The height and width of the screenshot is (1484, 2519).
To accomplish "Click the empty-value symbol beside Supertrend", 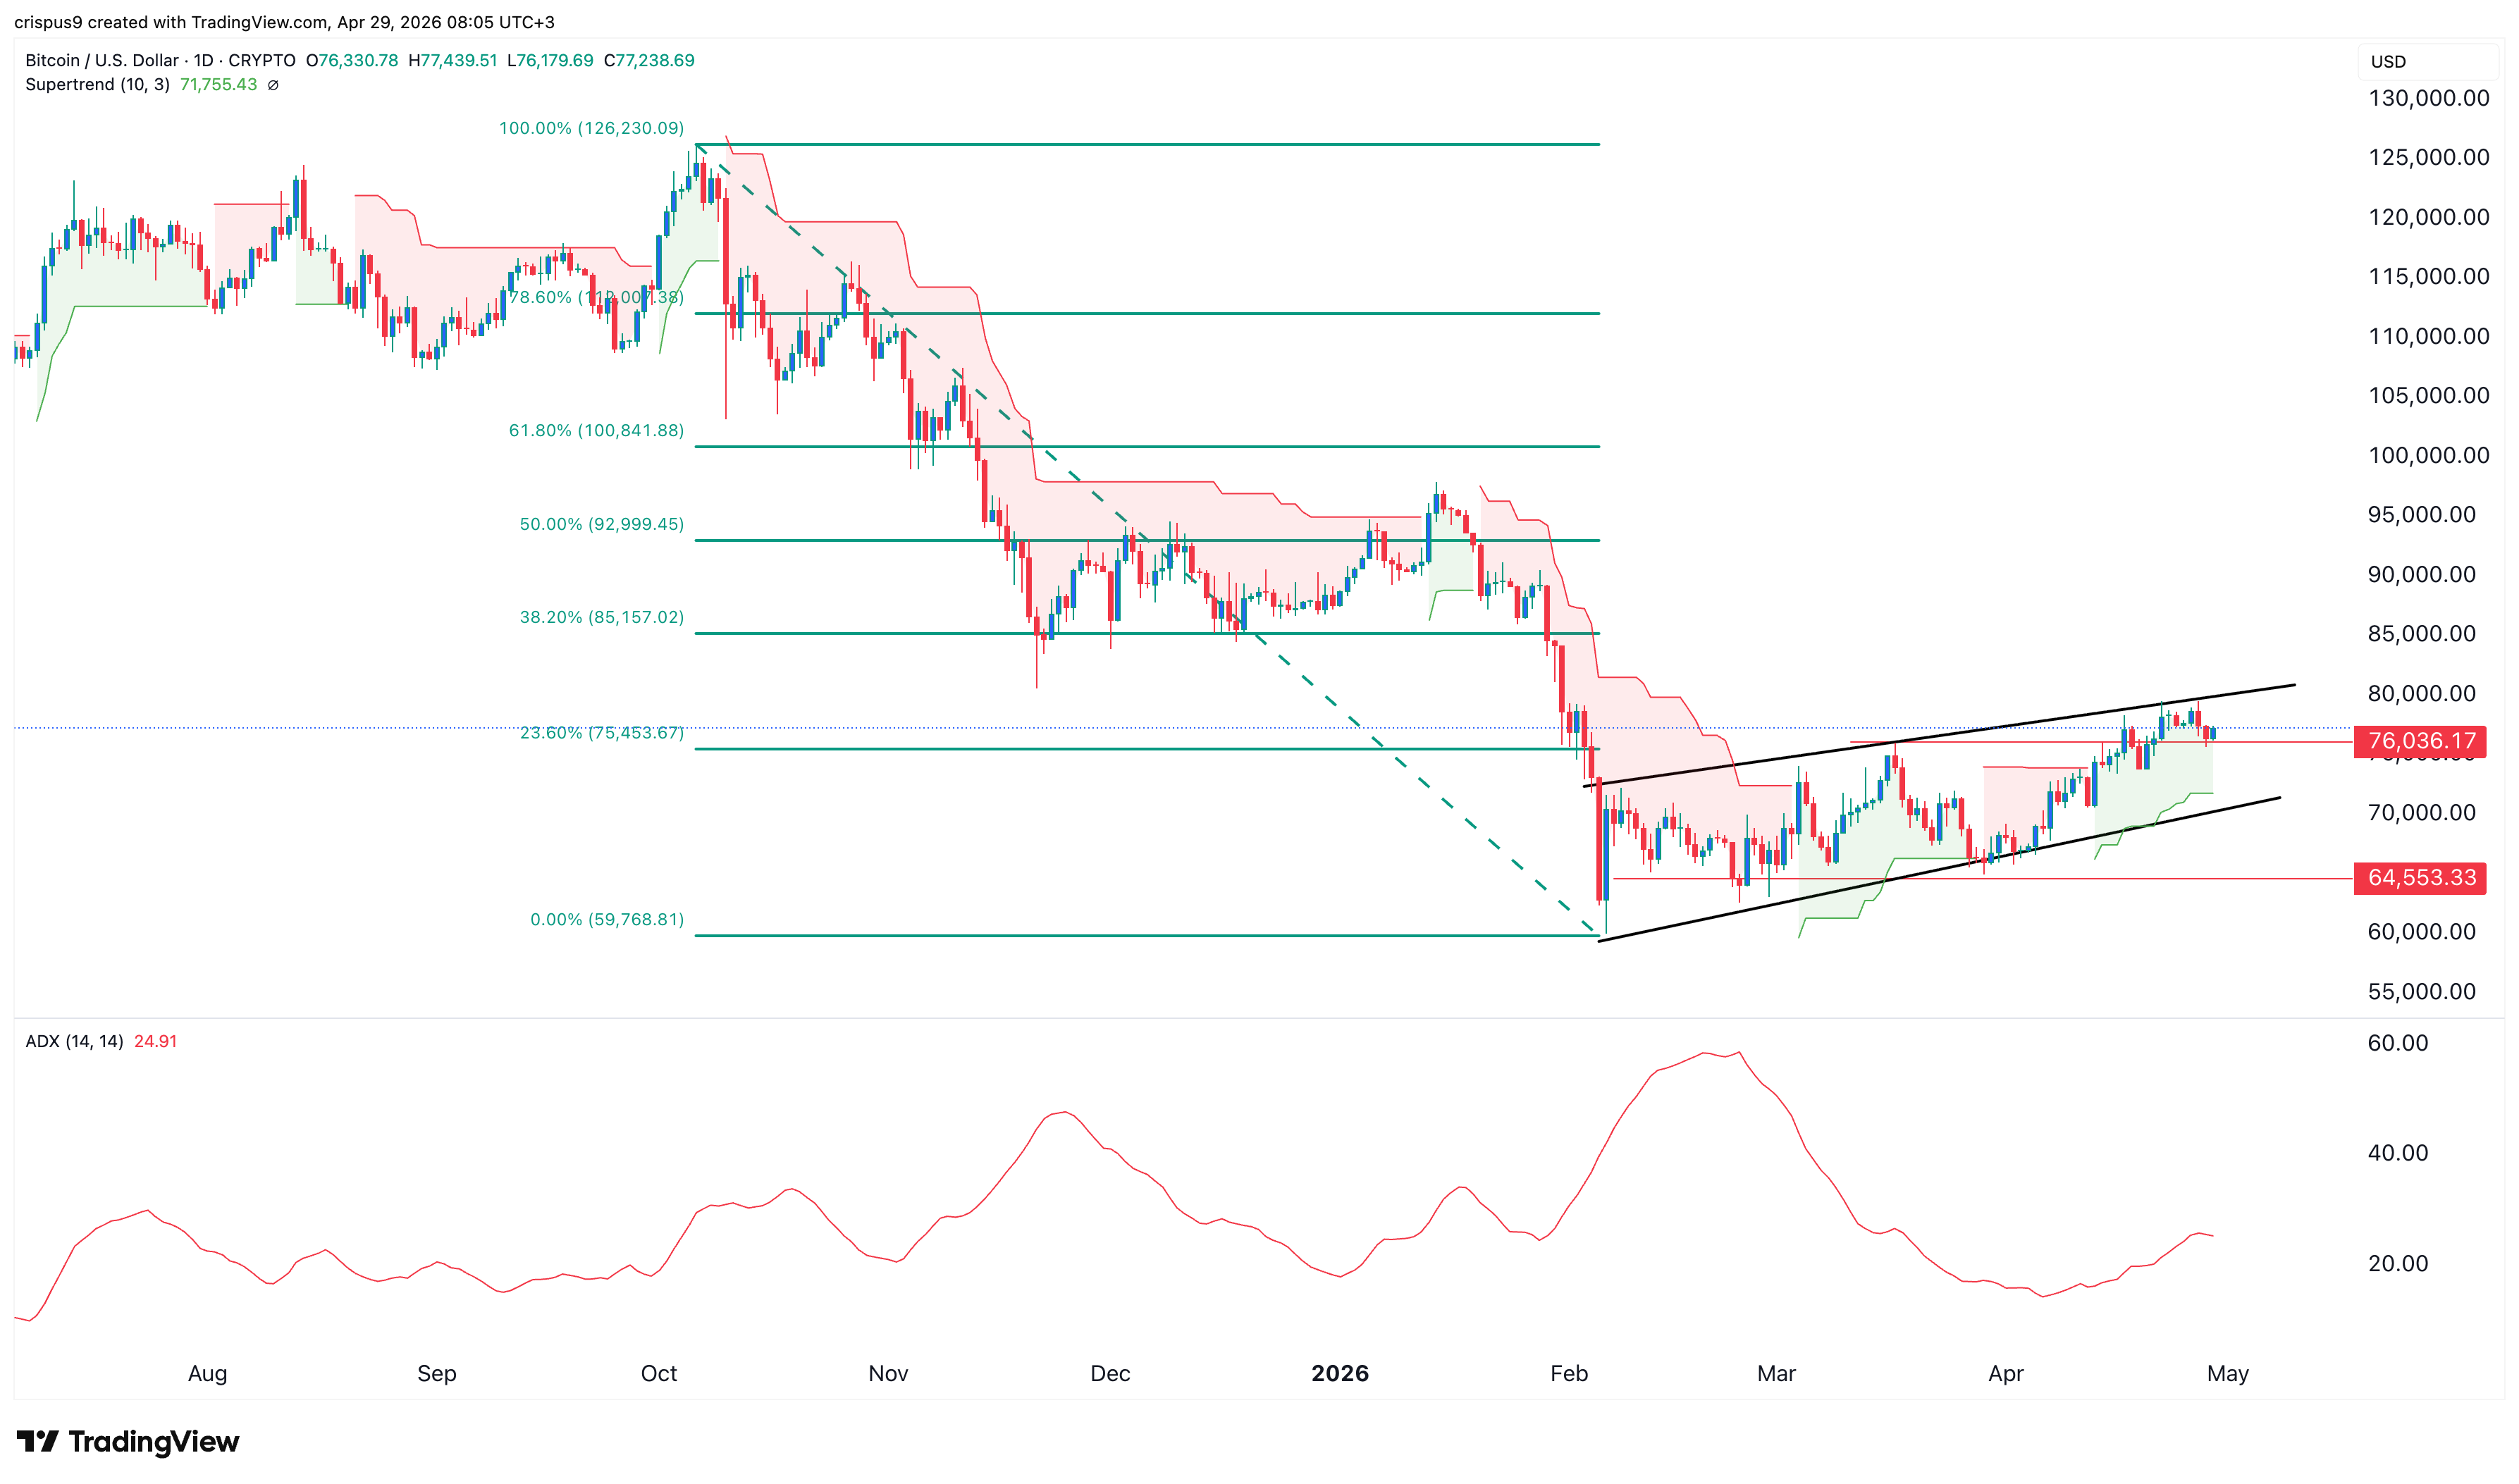I will tap(273, 85).
